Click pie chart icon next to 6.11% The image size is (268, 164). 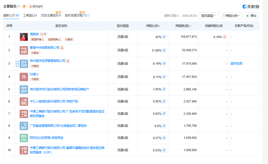pos(164,77)
